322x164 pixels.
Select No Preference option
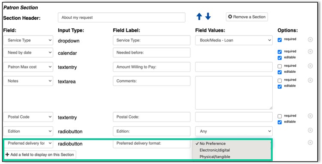[232, 143]
